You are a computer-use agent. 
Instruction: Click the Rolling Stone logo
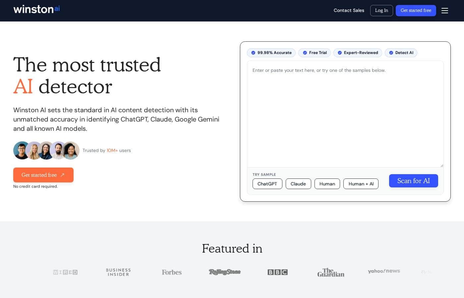(x=225, y=272)
